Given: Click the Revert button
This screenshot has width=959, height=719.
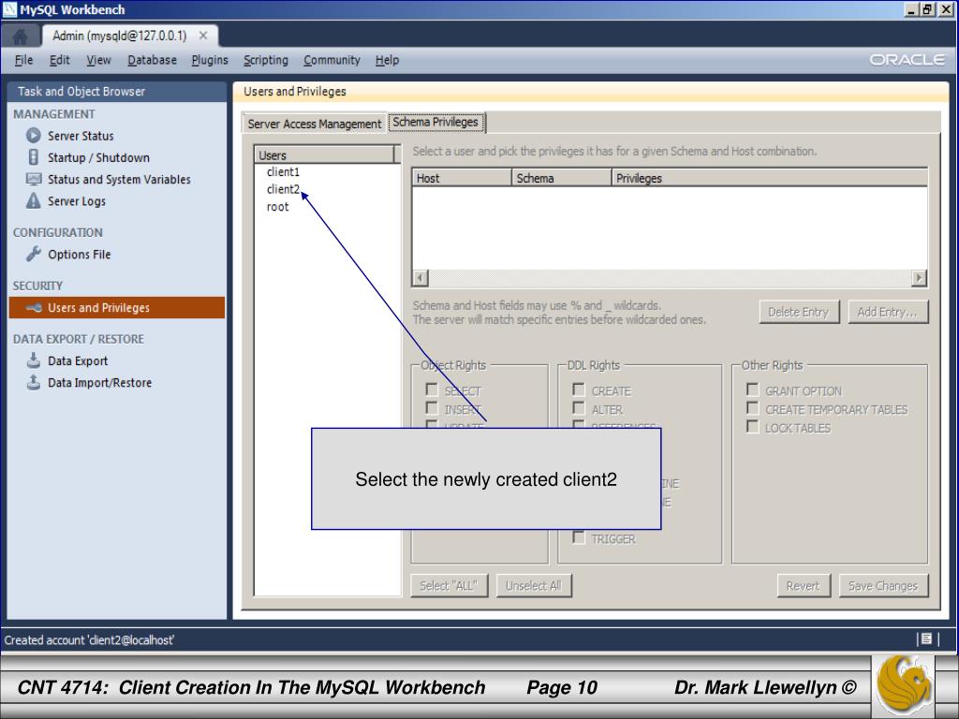Looking at the screenshot, I should (804, 586).
